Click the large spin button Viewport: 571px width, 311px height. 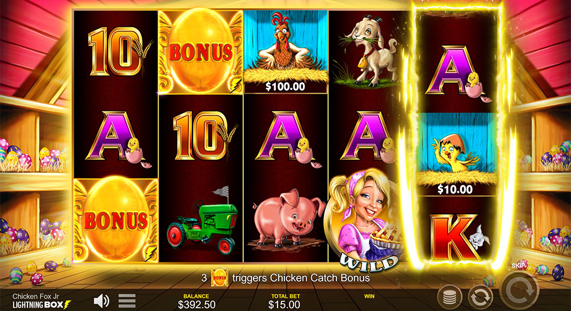(519, 290)
